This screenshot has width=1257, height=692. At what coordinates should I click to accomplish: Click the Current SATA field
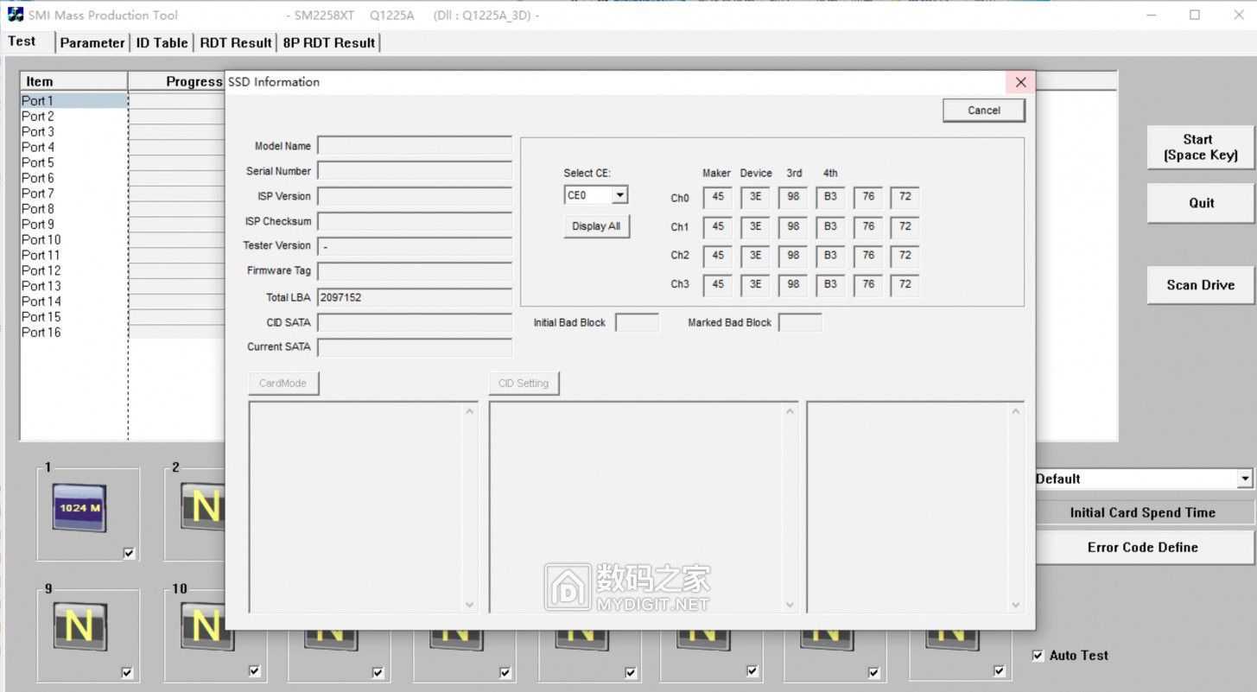point(415,347)
